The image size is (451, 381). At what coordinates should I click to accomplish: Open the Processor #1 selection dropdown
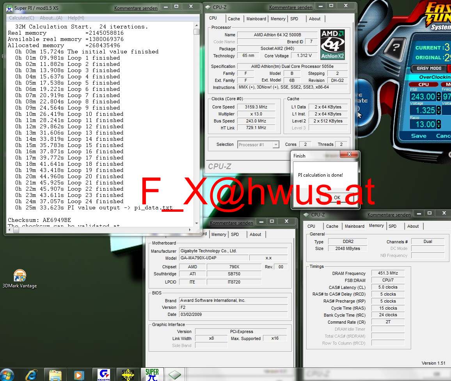click(x=275, y=145)
